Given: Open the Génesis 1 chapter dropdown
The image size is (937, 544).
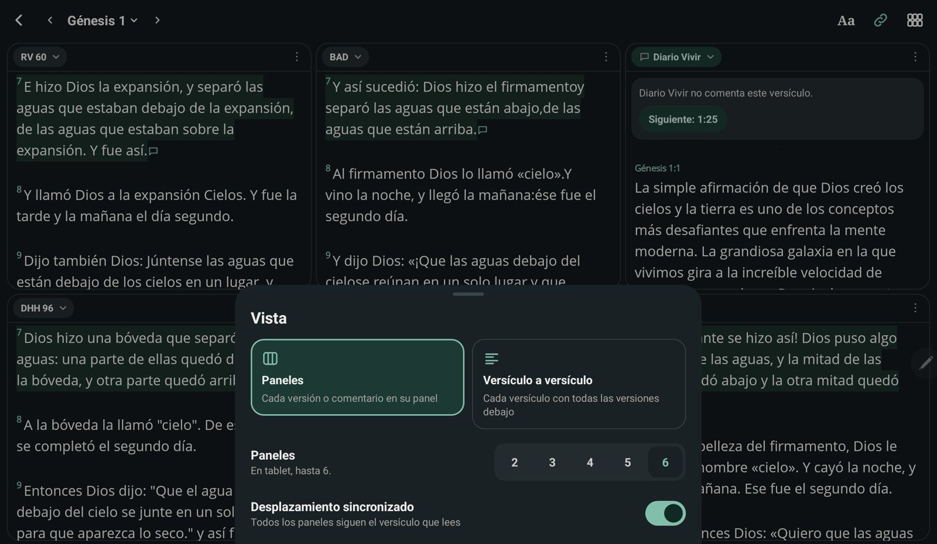Looking at the screenshot, I should (x=102, y=20).
